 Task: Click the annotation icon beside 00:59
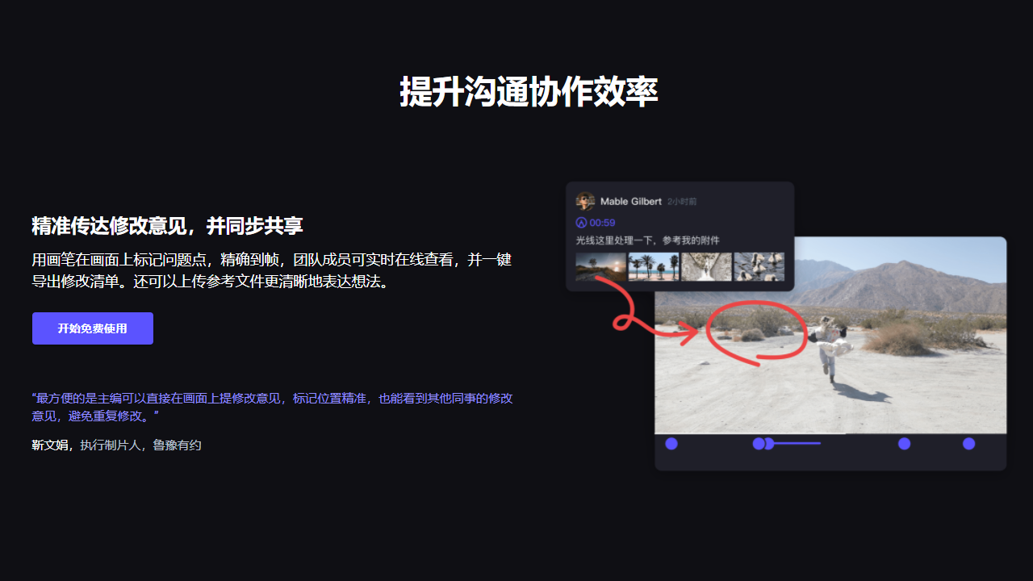(x=581, y=223)
